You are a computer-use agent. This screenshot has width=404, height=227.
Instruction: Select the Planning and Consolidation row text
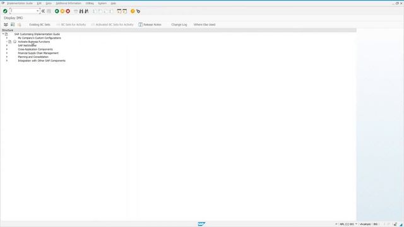click(x=33, y=57)
